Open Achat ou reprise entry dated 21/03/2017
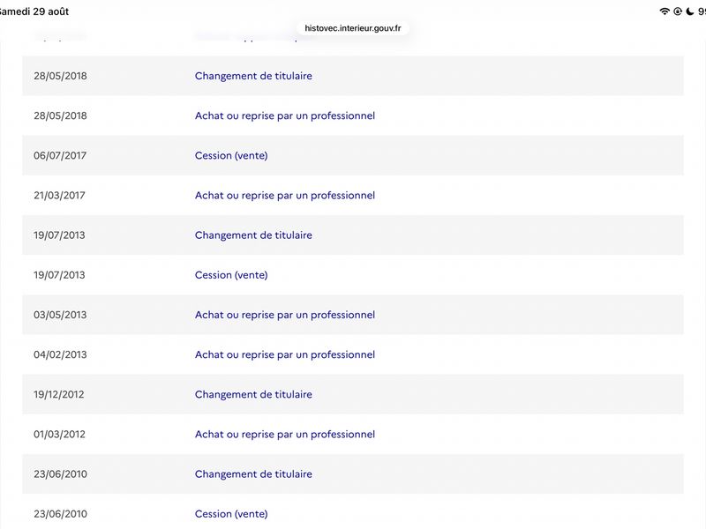Image resolution: width=706 pixels, height=529 pixels. coord(284,195)
